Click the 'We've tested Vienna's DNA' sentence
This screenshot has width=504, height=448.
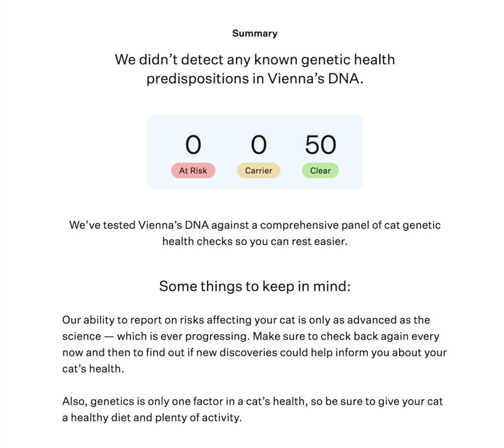click(x=255, y=225)
